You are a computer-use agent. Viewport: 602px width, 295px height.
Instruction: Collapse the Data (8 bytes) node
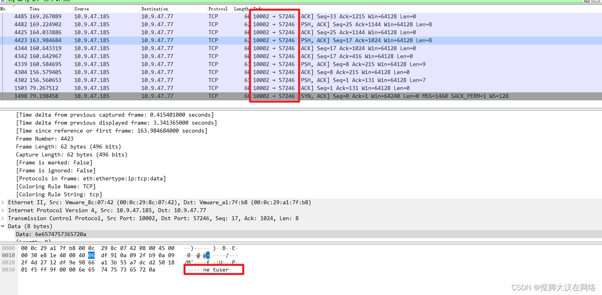pyautogui.click(x=4, y=226)
